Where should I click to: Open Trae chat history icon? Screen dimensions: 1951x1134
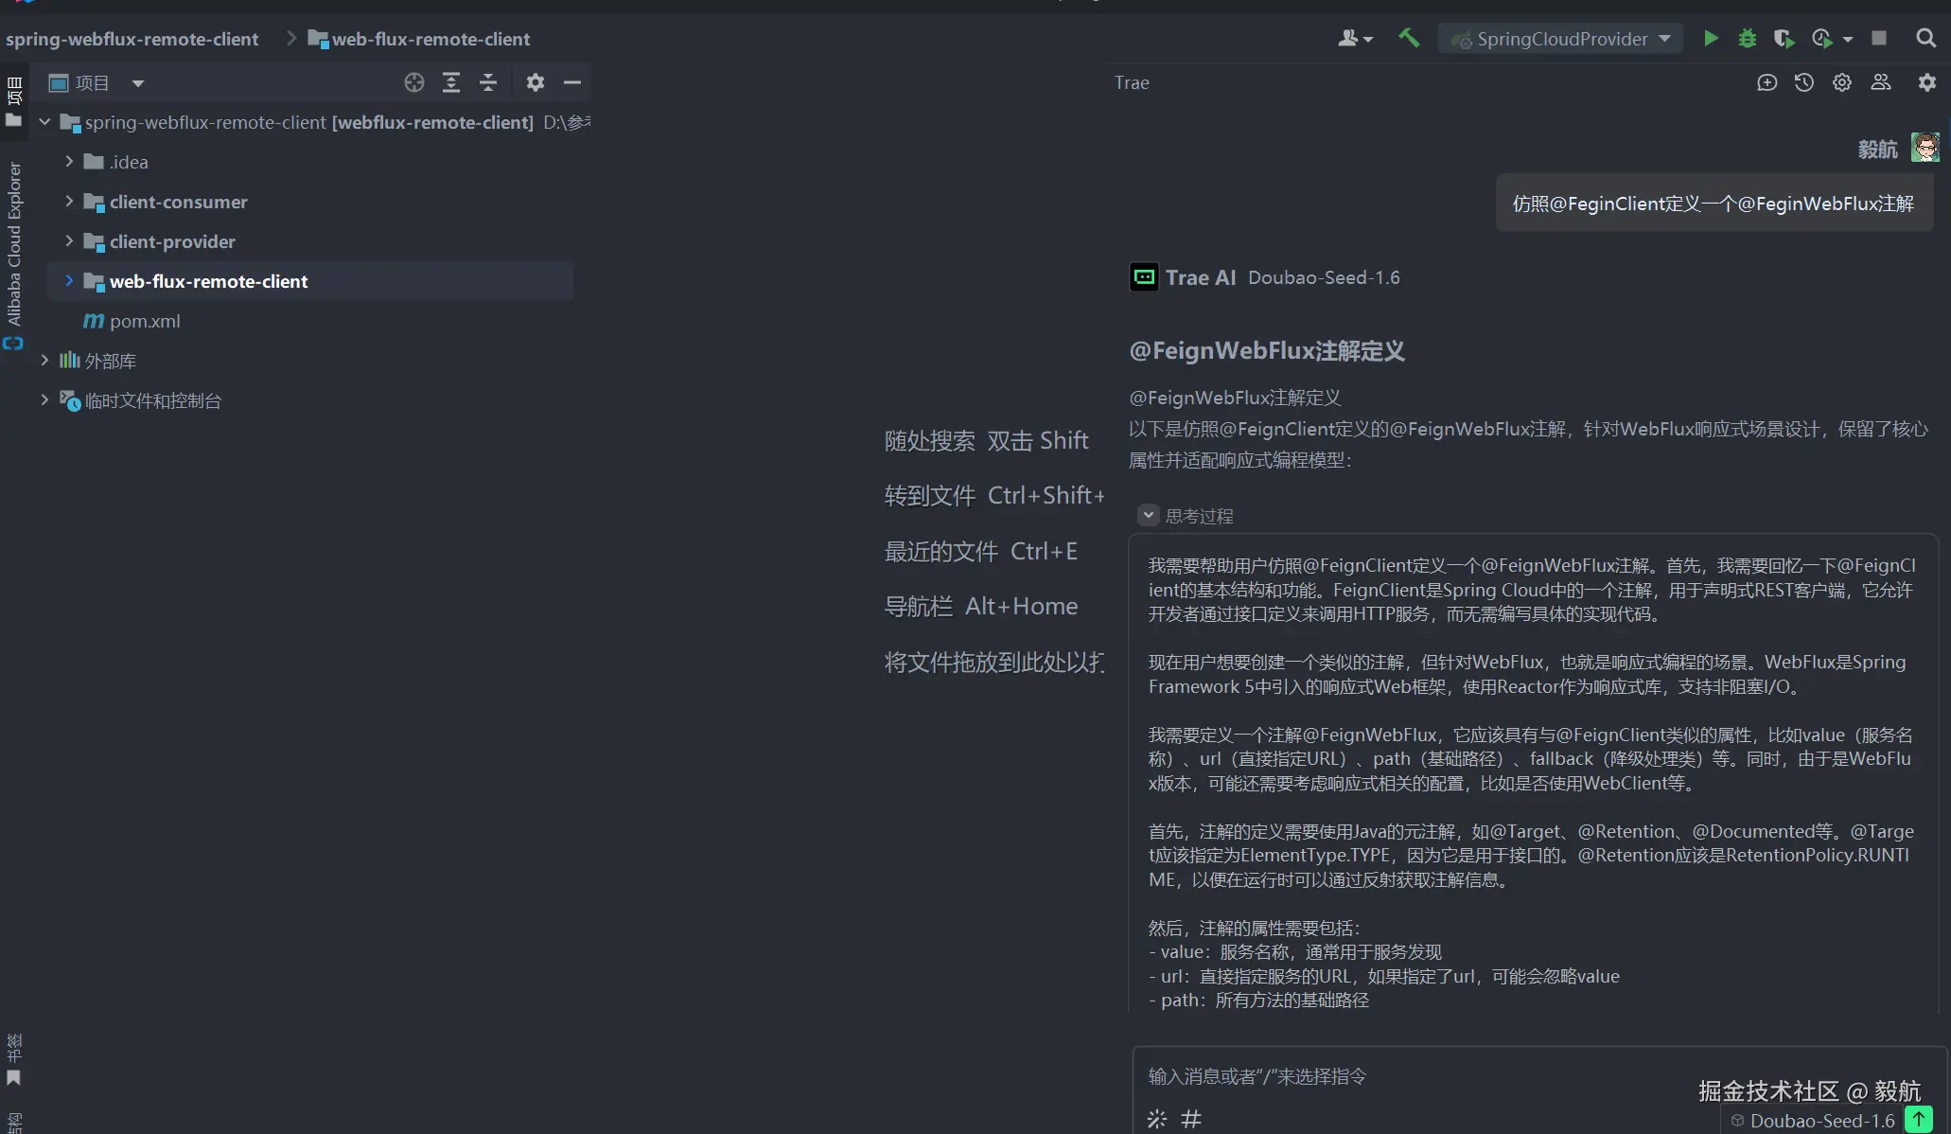pos(1804,83)
